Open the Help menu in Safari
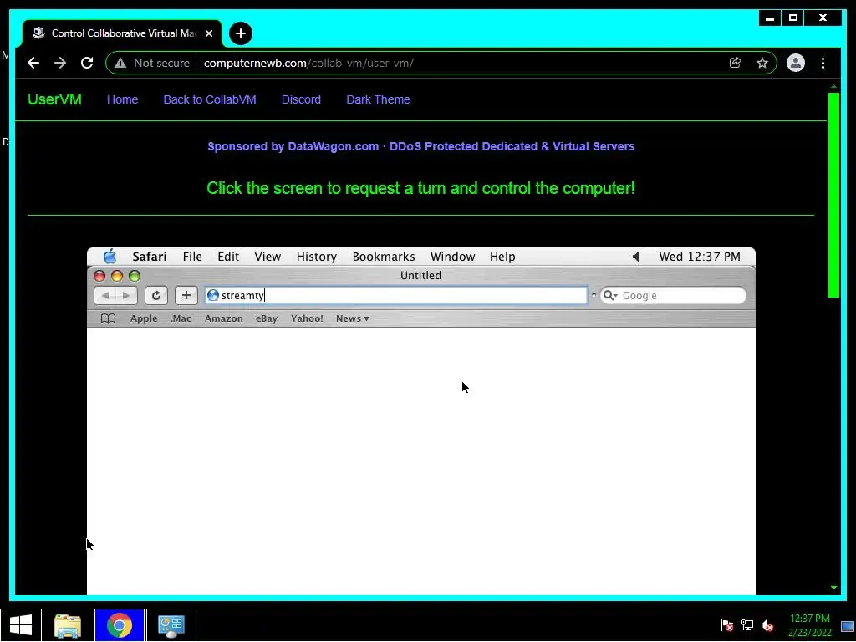The image size is (856, 642). (502, 257)
